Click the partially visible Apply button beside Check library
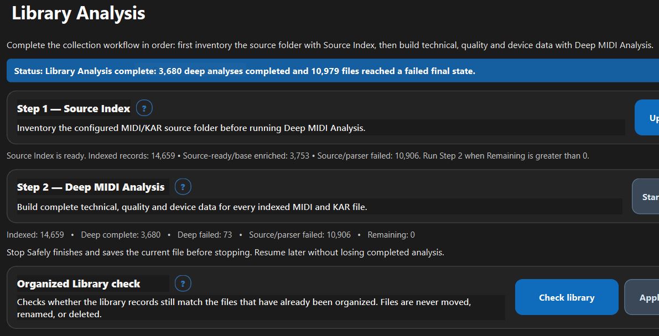 click(642, 297)
